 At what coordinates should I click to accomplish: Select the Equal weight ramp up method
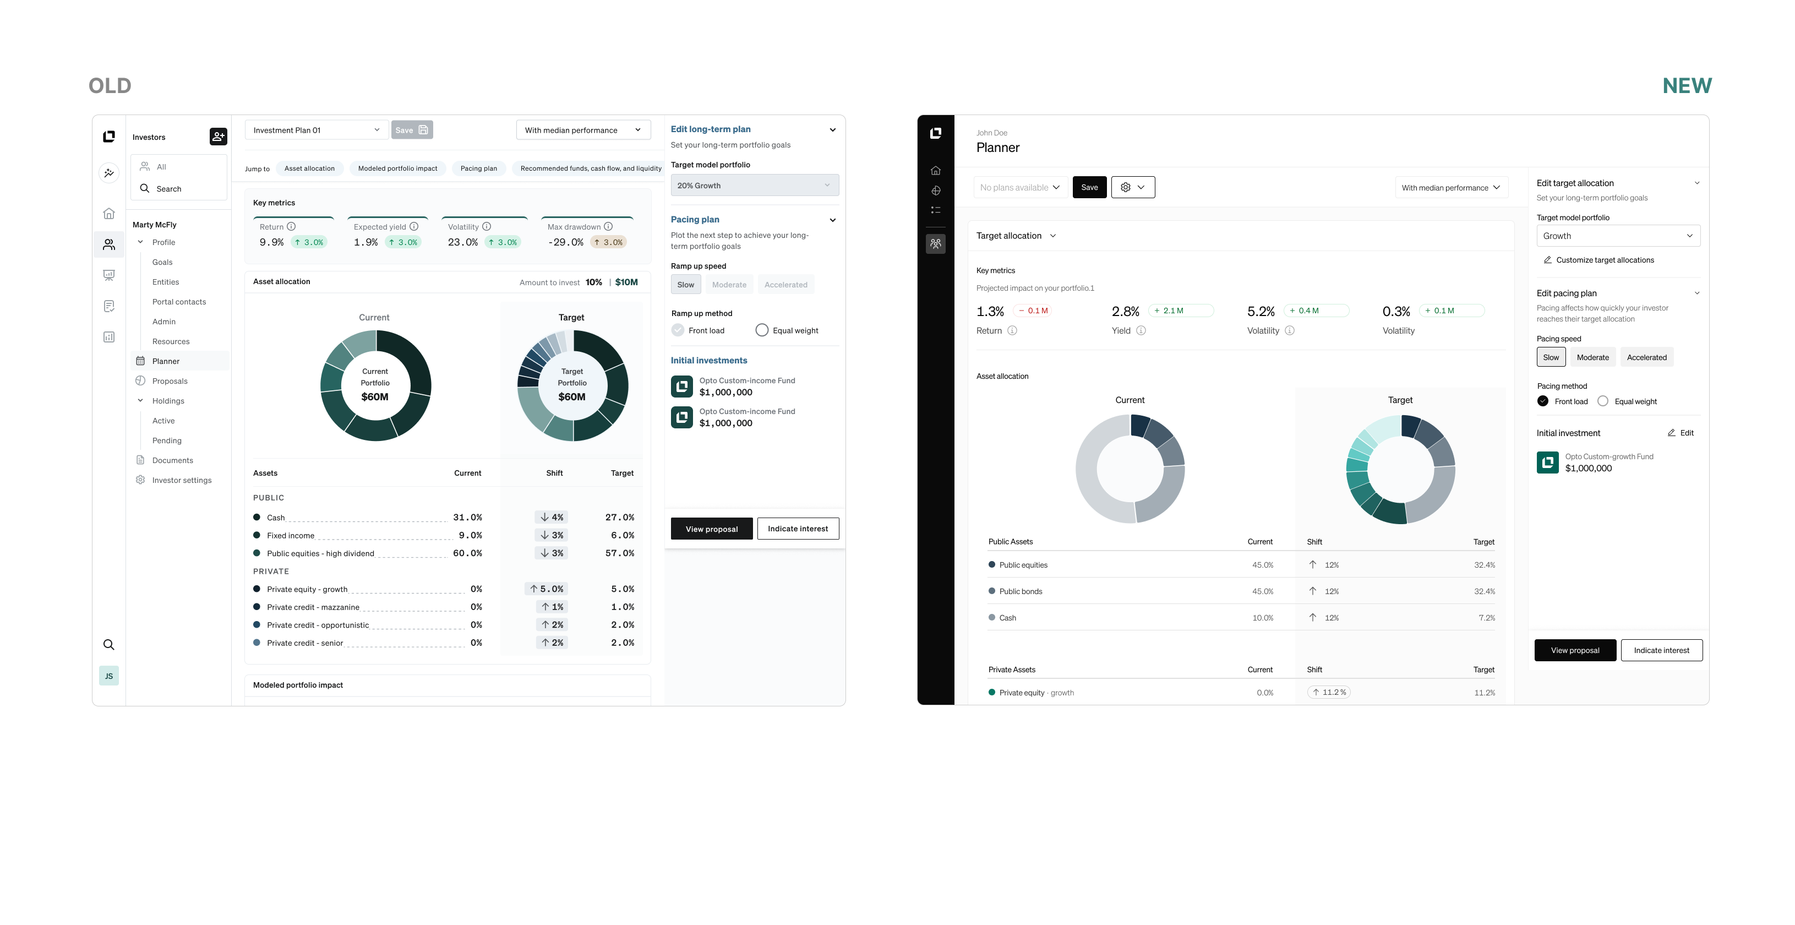[x=762, y=330]
